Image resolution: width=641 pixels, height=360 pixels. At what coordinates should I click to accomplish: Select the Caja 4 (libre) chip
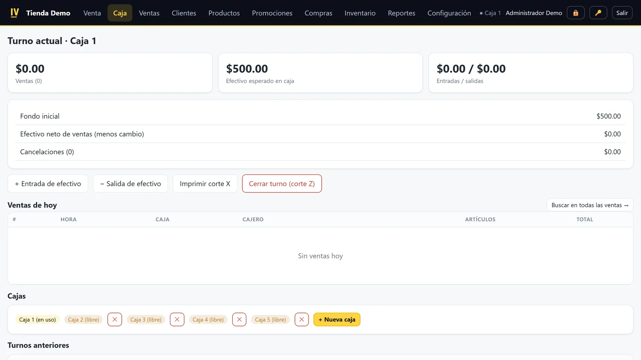click(208, 320)
